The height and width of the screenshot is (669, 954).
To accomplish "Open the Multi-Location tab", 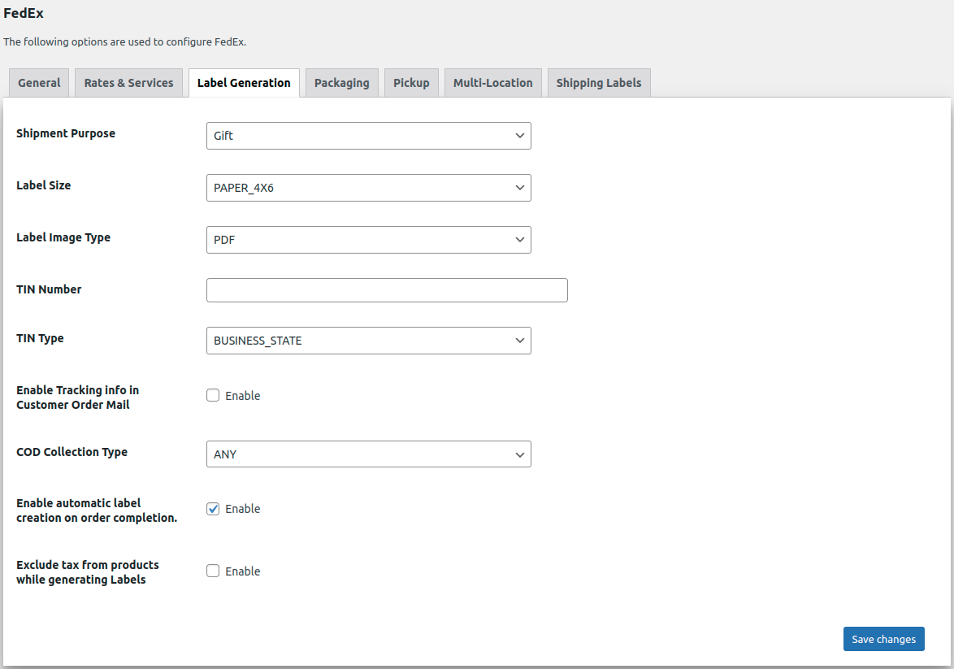I will point(492,83).
